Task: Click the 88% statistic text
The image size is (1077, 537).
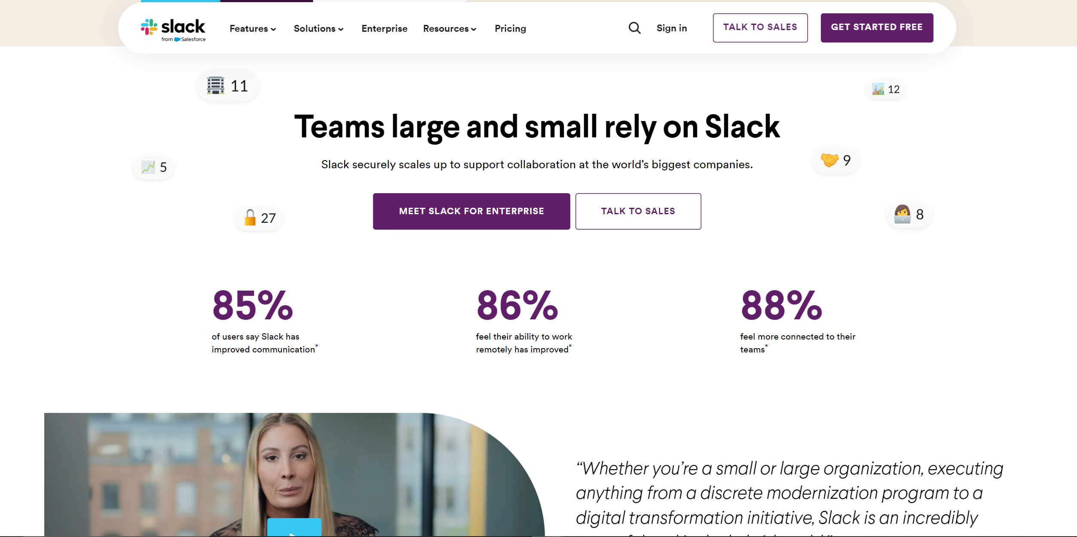Action: pyautogui.click(x=781, y=305)
